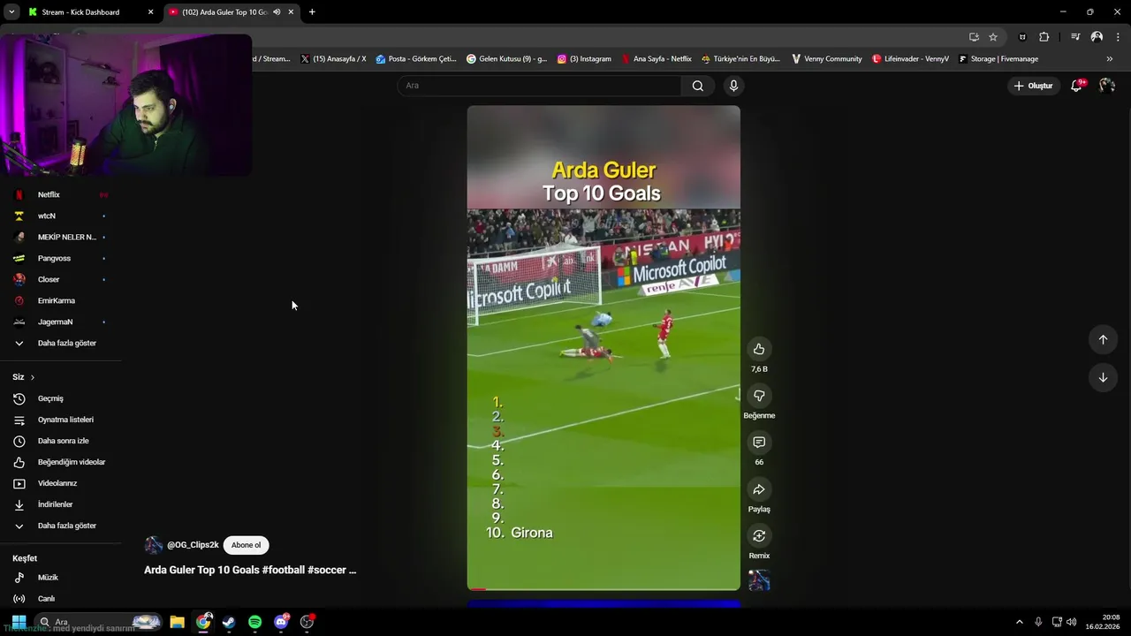This screenshot has width=1131, height=636.
Task: Open a new browser tab with plus
Action: pos(312,12)
